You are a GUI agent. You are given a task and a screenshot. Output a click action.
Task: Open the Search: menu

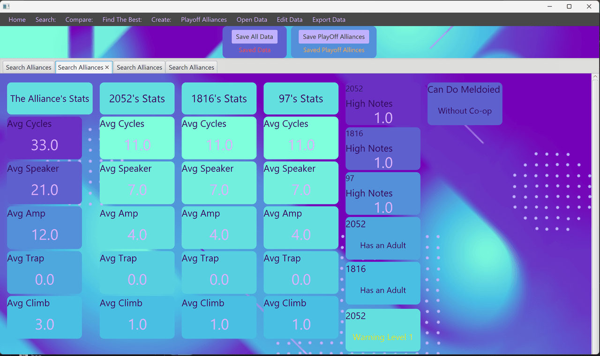click(45, 20)
